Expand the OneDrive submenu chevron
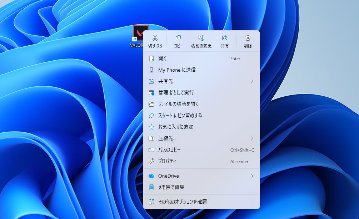Image resolution: width=359 pixels, height=219 pixels. tap(252, 176)
